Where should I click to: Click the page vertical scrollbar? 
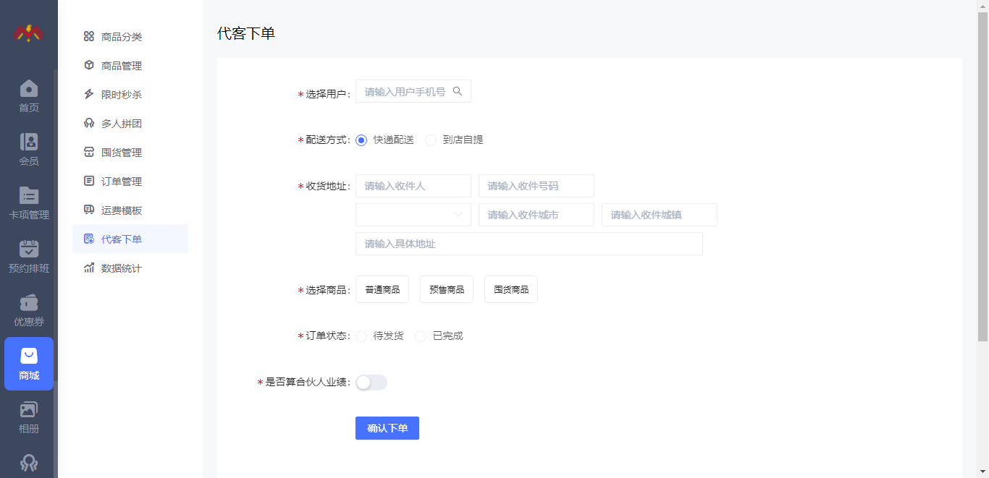pos(982,176)
